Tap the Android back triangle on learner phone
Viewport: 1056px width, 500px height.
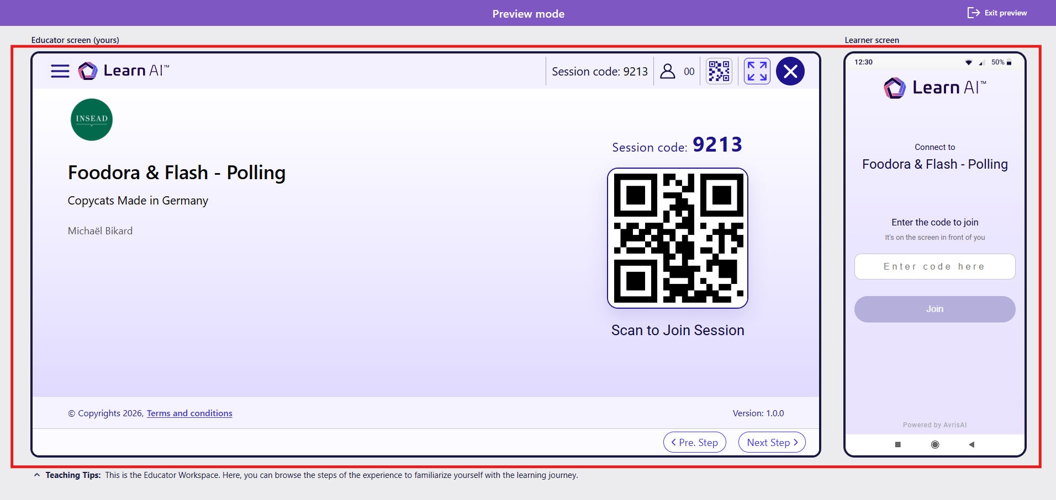point(971,444)
